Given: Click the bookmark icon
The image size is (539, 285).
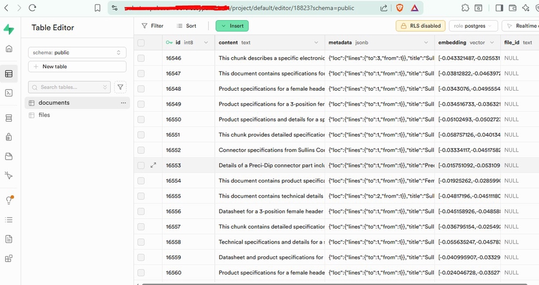Looking at the screenshot, I should (x=98, y=8).
